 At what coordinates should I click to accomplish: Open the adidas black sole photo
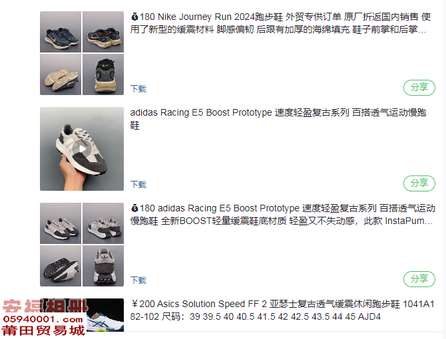(61, 266)
